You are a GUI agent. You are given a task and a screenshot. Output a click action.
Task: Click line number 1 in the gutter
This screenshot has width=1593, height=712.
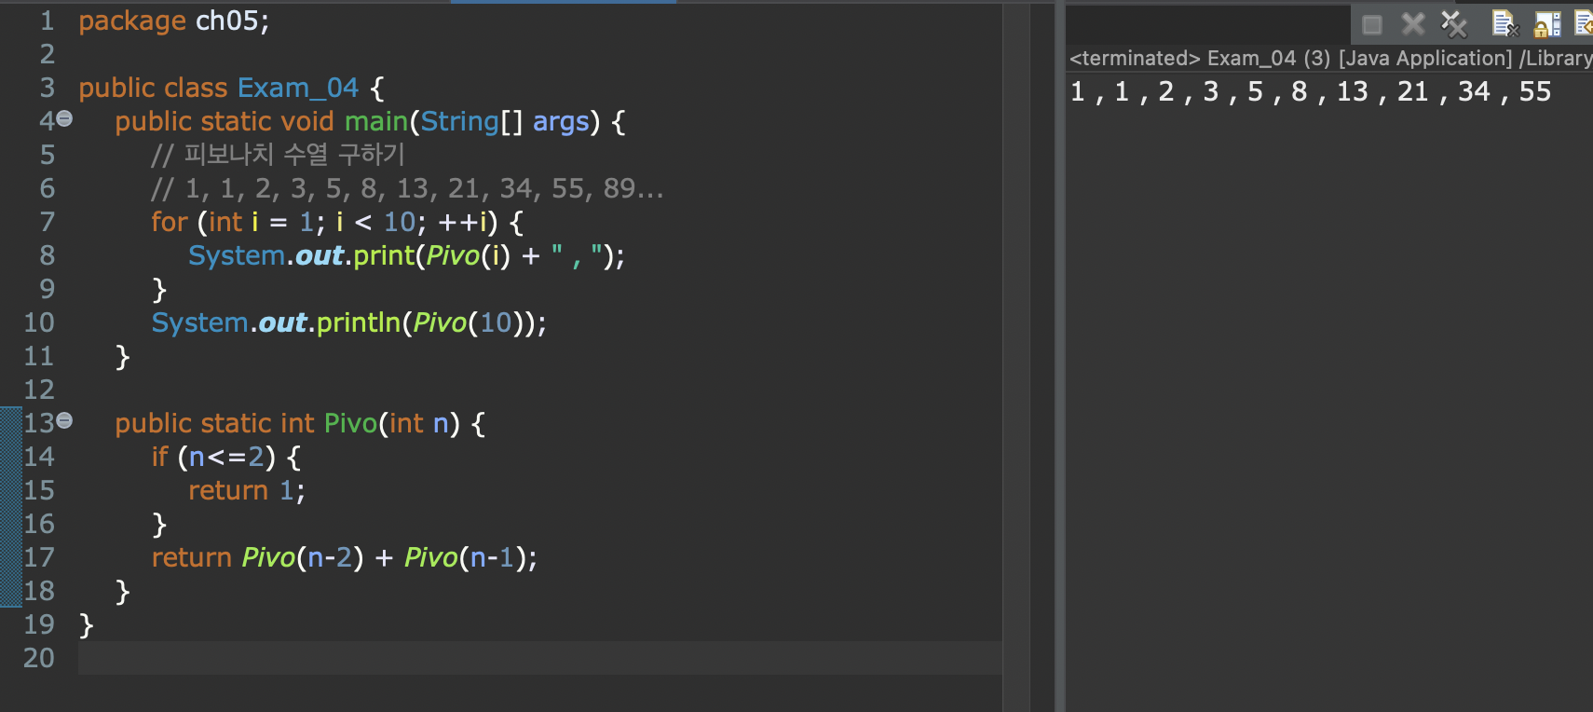pyautogui.click(x=47, y=21)
